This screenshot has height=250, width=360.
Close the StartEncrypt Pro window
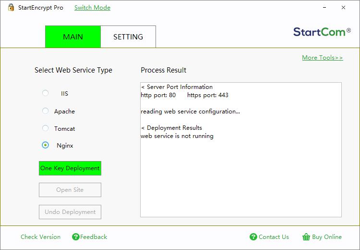344,7
